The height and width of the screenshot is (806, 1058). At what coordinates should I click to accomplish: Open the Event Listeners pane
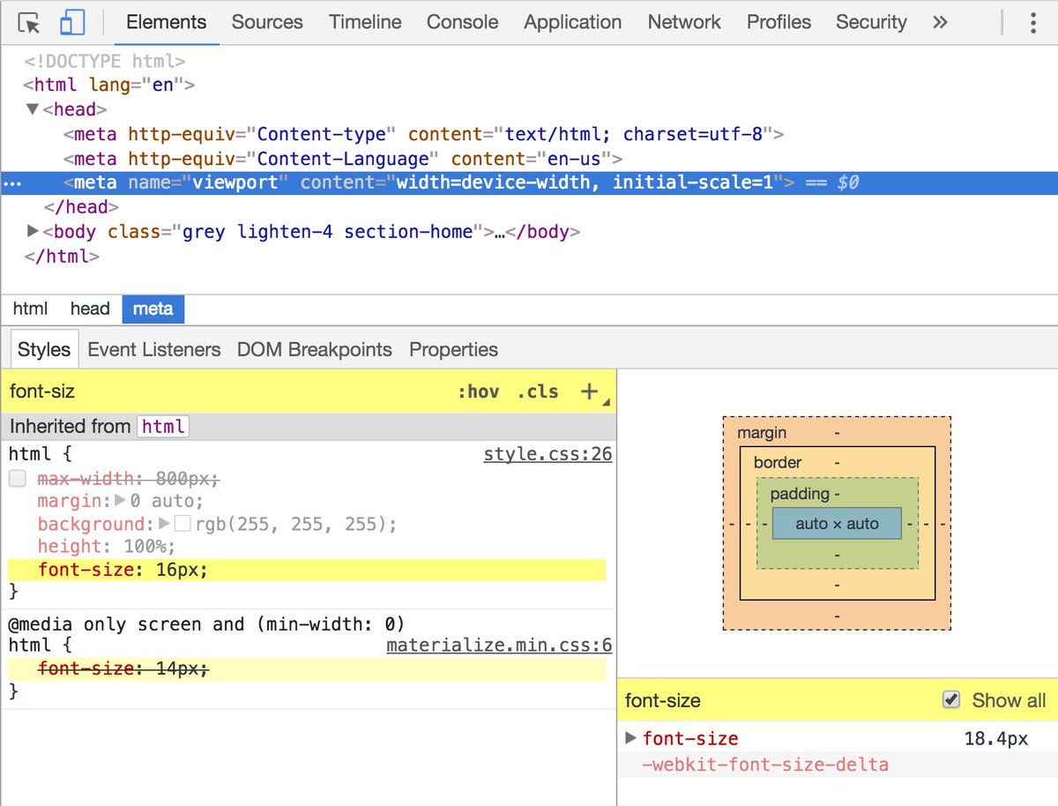pyautogui.click(x=154, y=349)
